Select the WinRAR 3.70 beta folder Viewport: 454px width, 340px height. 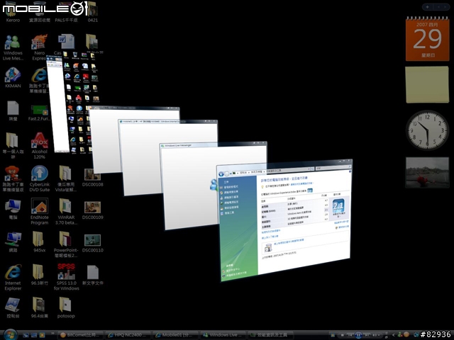[x=66, y=211]
